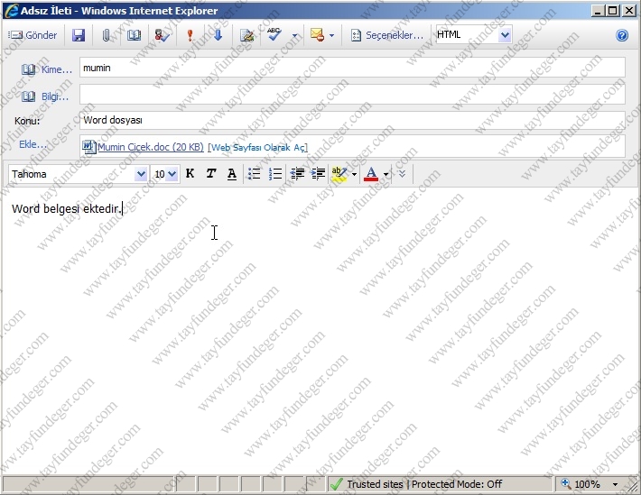Toggle italic T formatting
This screenshot has height=495, width=641.
point(211,174)
